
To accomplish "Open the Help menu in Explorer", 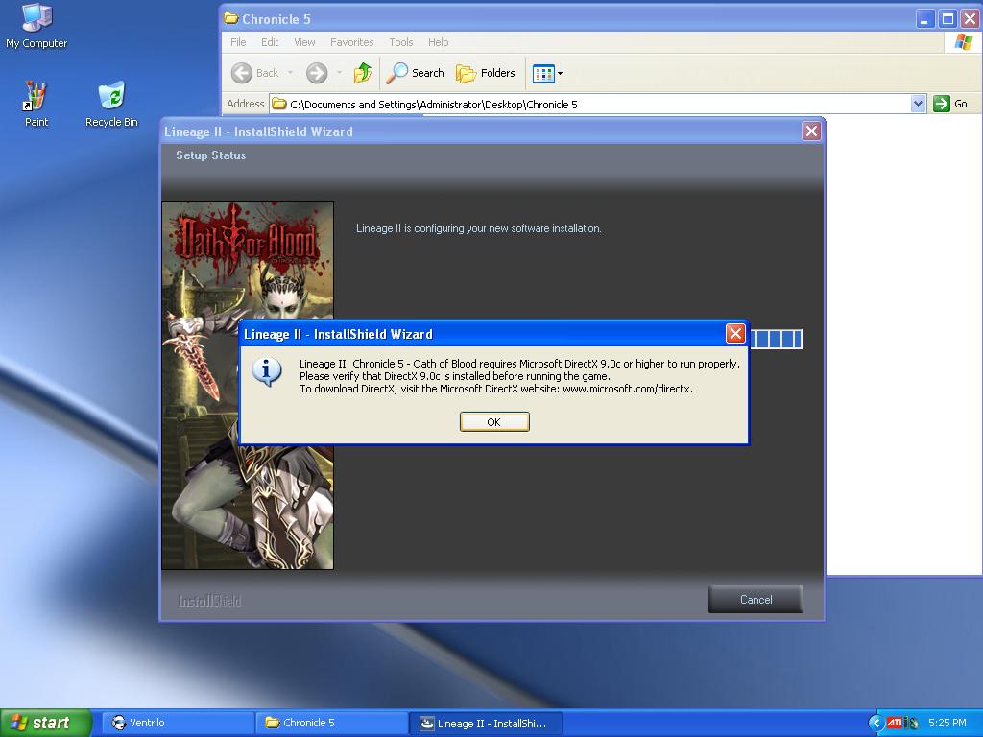I will [x=438, y=42].
